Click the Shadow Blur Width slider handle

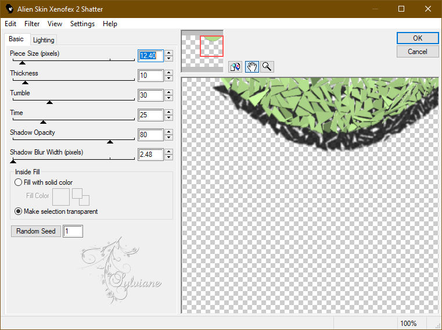[x=13, y=162]
